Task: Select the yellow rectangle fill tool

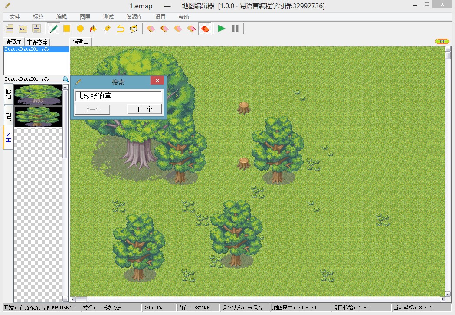Action: click(x=67, y=29)
